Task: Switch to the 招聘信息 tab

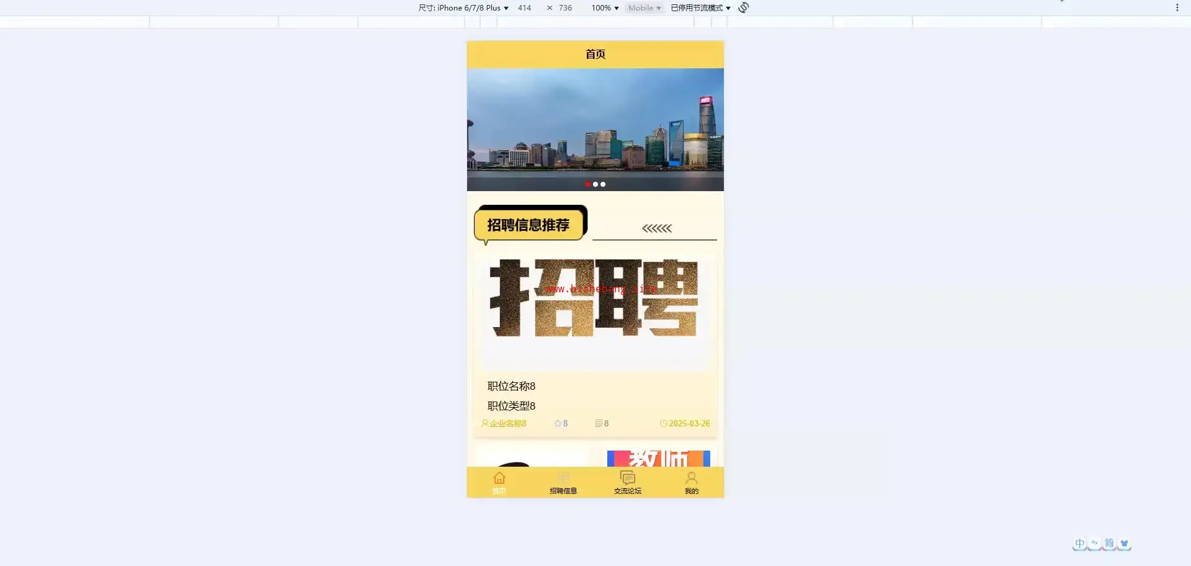Action: pos(563,483)
